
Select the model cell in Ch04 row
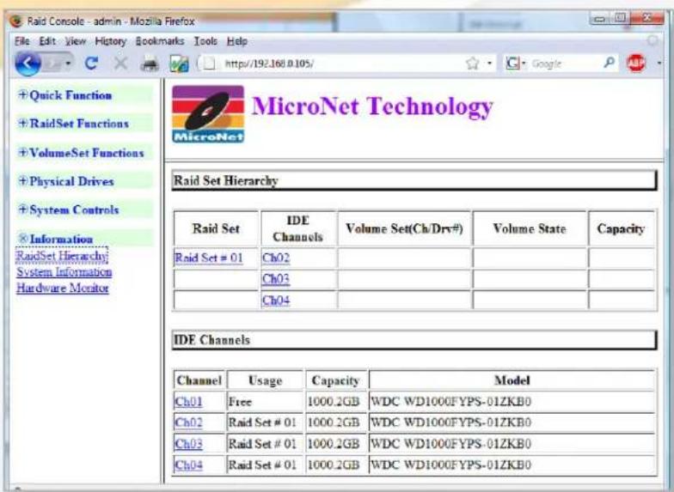[512, 465]
